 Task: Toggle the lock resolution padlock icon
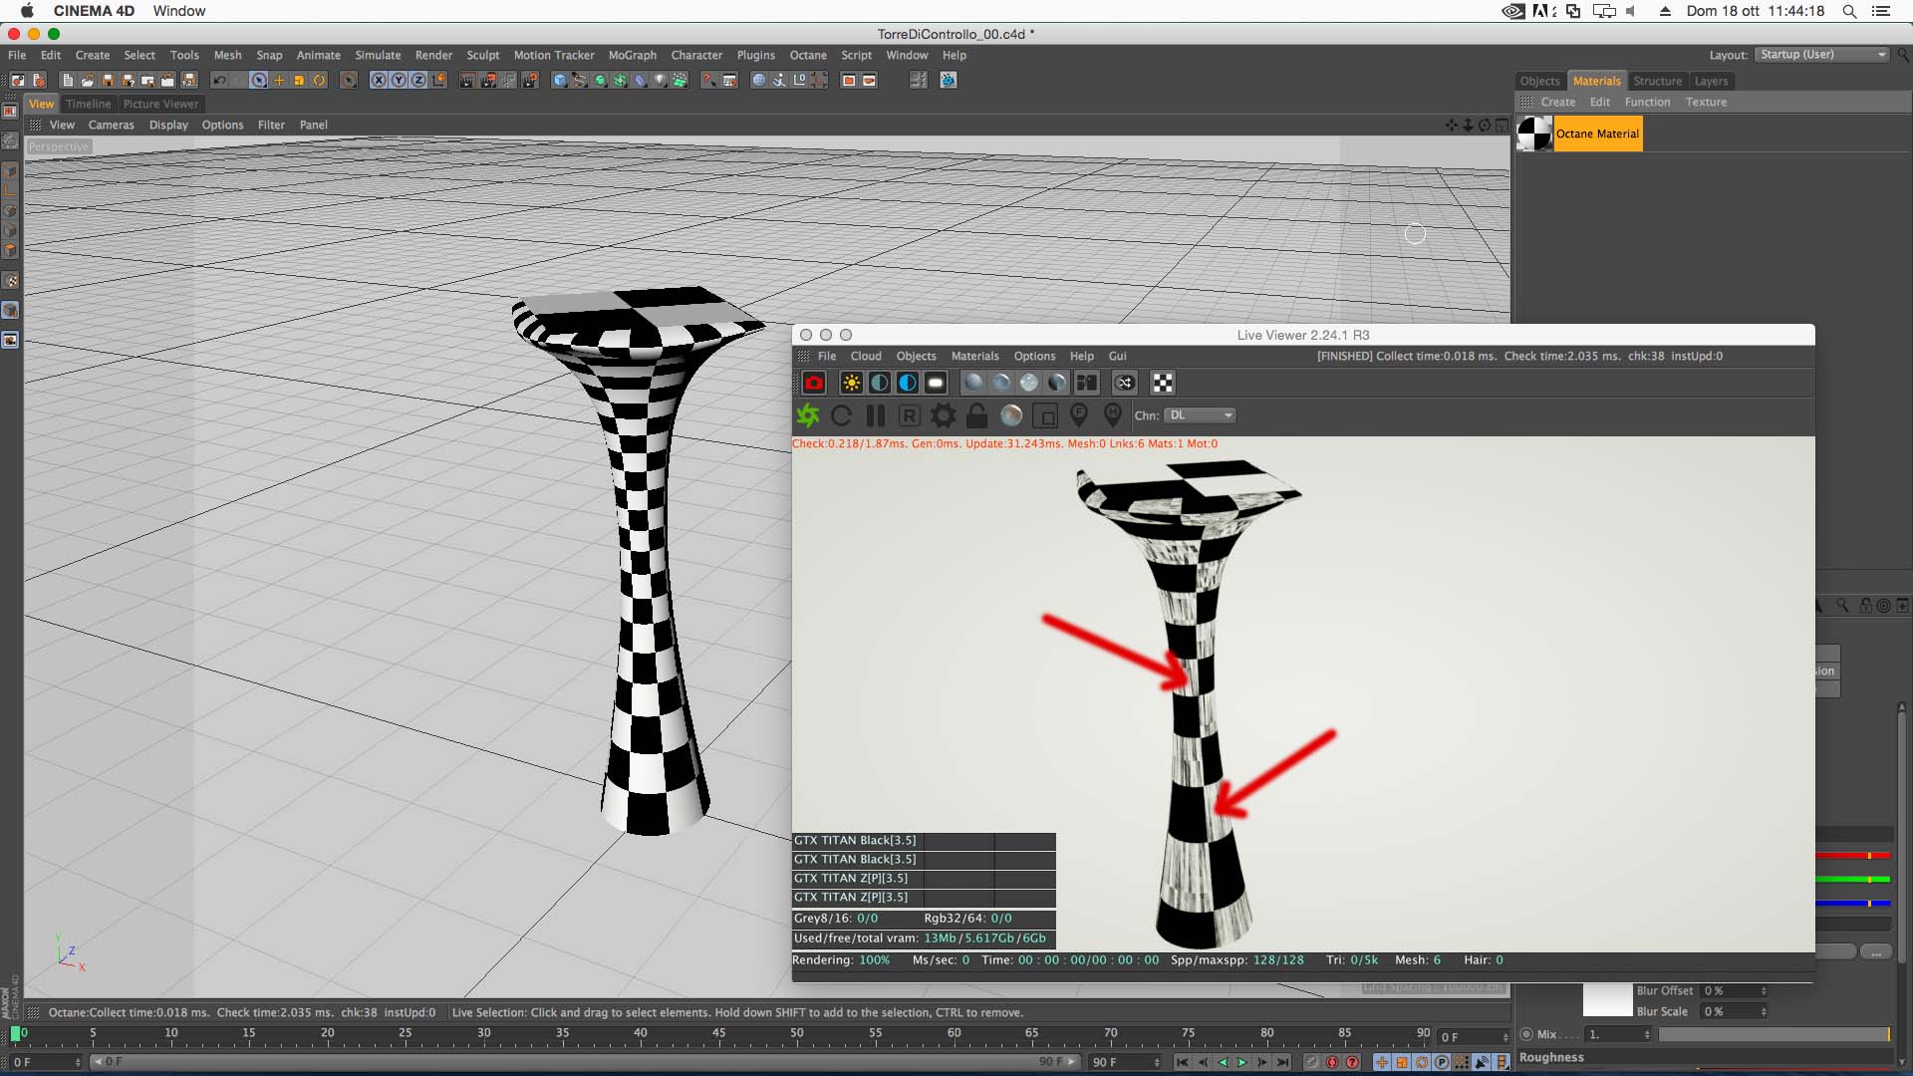point(976,415)
